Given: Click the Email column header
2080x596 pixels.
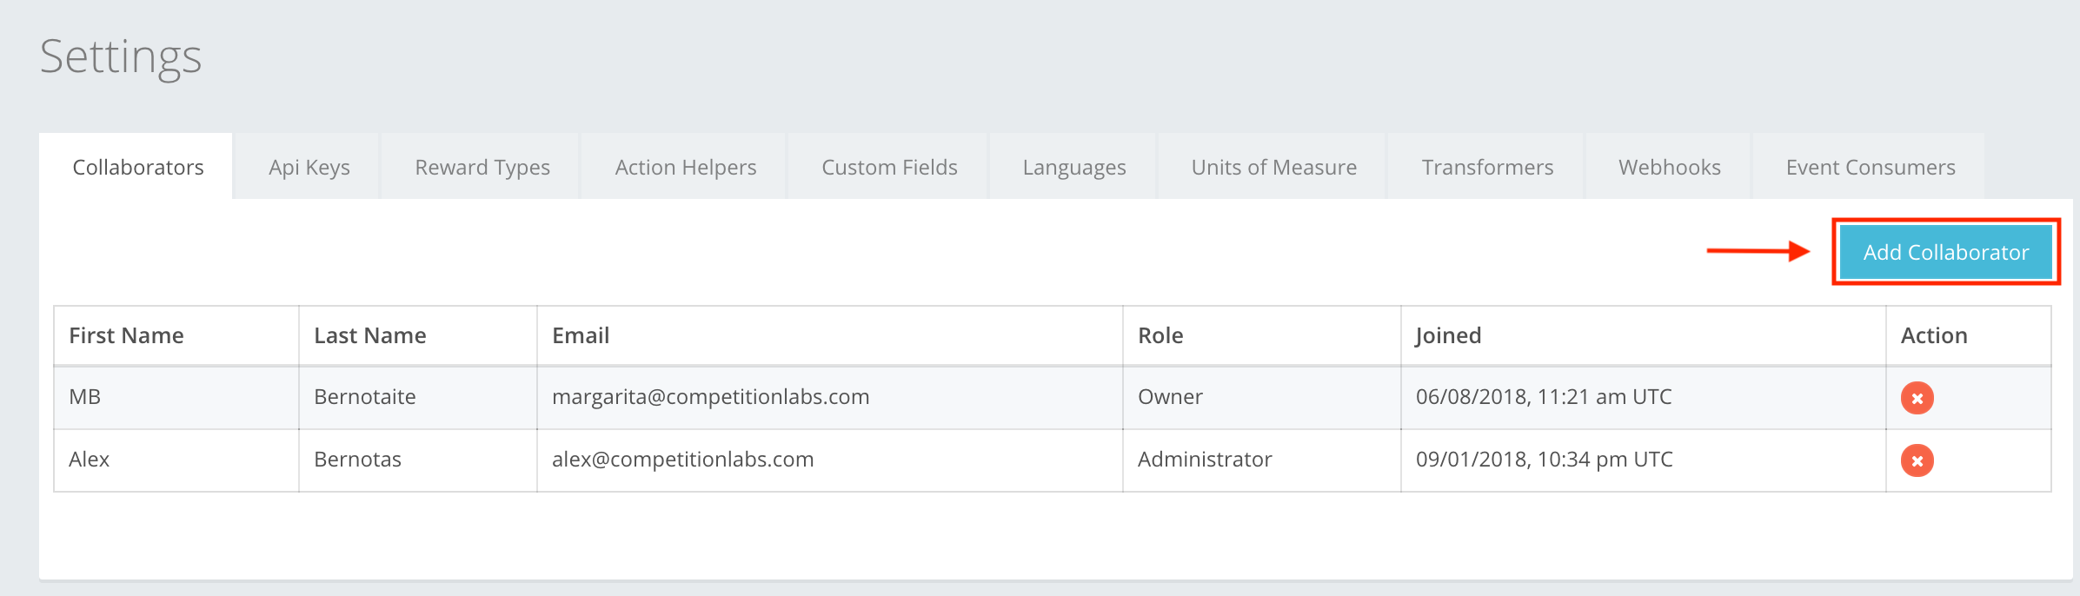Looking at the screenshot, I should point(581,335).
